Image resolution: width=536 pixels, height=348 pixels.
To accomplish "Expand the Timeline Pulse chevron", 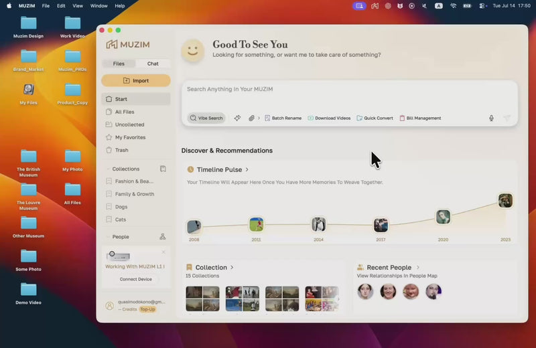I will pos(247,169).
